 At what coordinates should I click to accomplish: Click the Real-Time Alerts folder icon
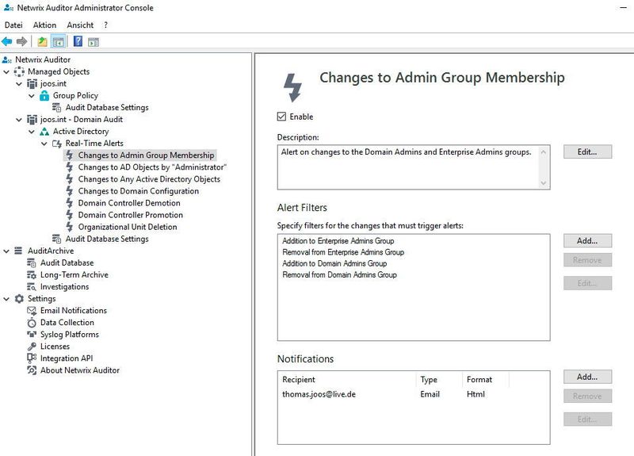coord(57,144)
